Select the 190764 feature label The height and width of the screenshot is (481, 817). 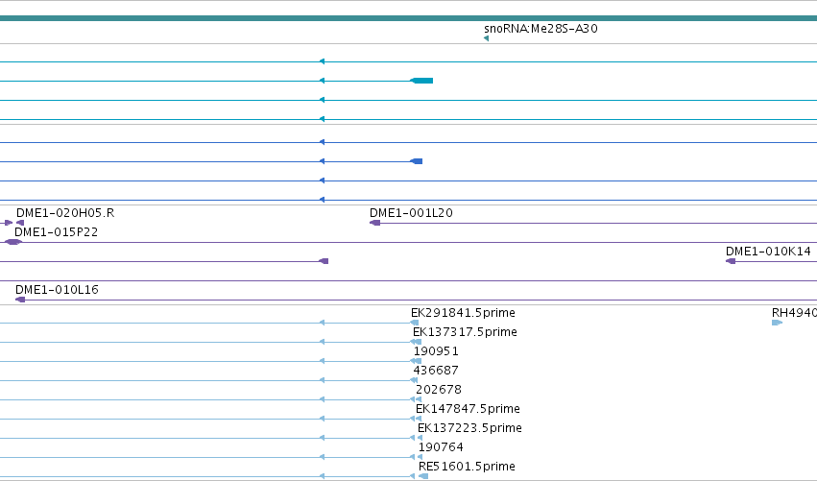click(441, 447)
